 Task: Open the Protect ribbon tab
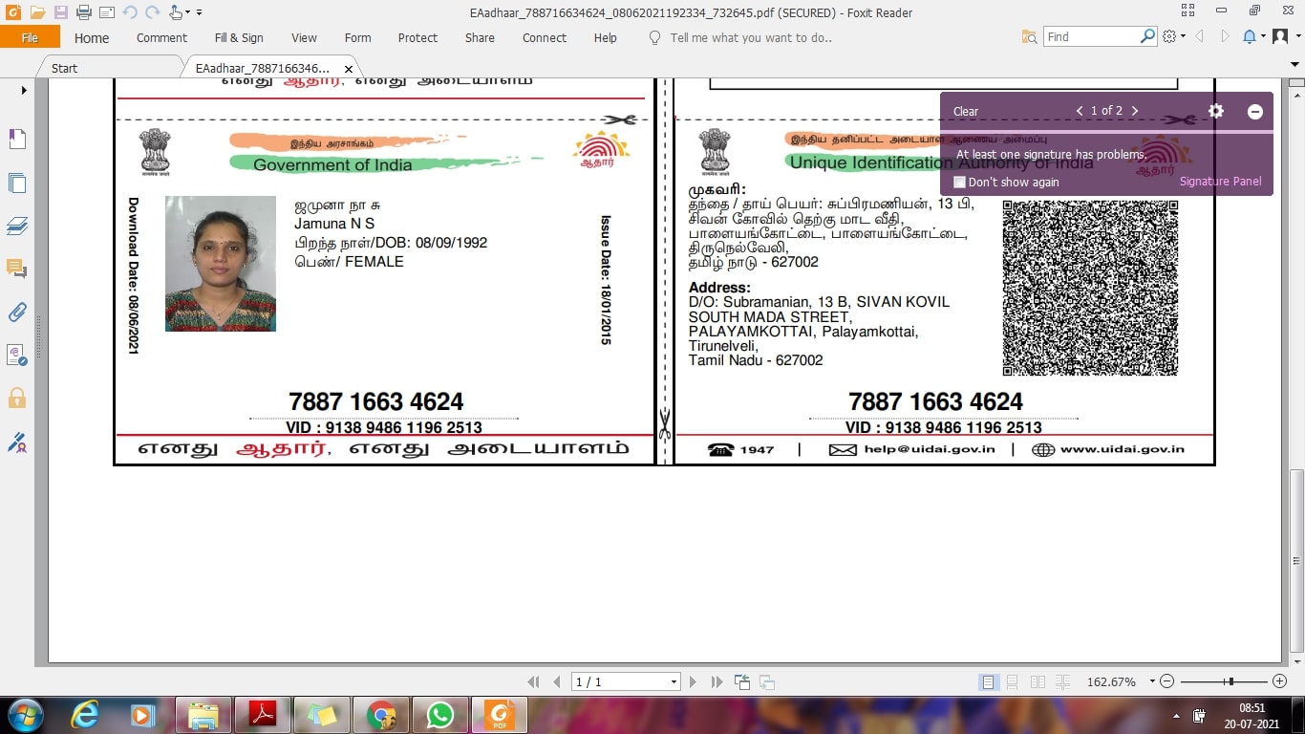click(x=417, y=37)
